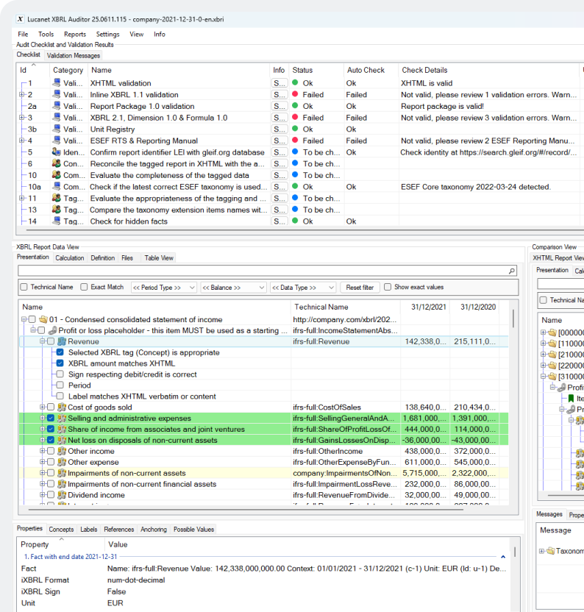The height and width of the screenshot is (612, 584).
Task: Click the Info button for XHTML validation row
Action: pos(279,83)
